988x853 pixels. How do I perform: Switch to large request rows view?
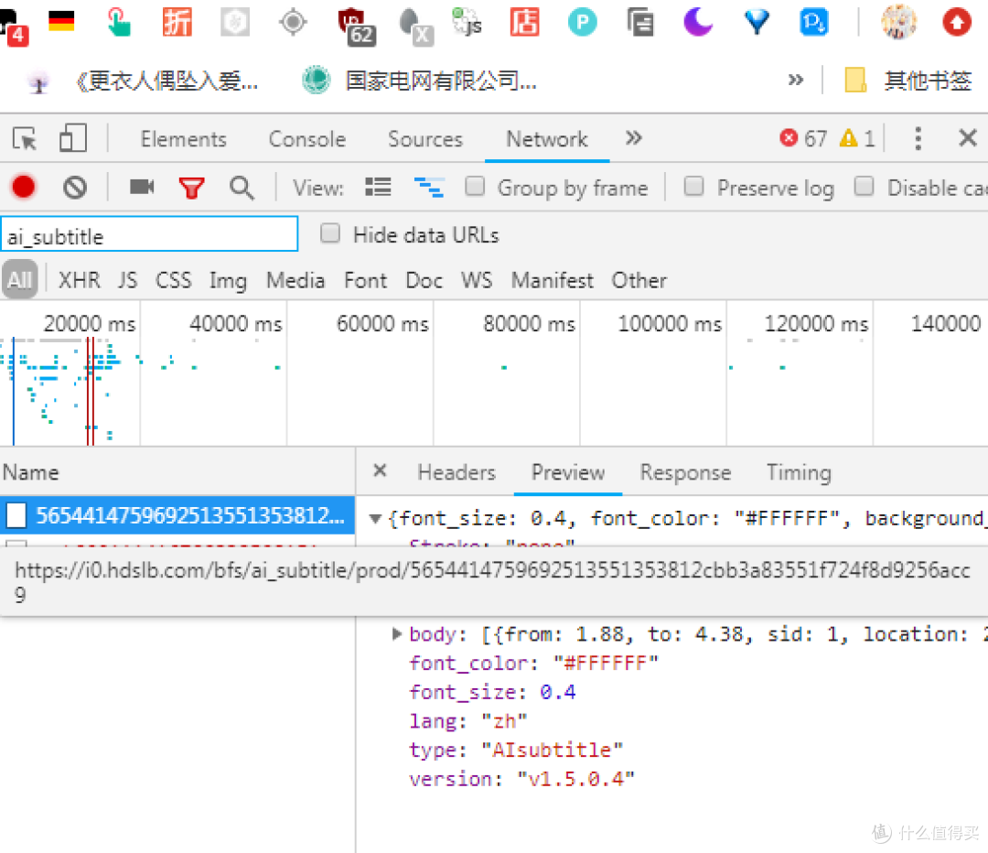click(x=378, y=188)
